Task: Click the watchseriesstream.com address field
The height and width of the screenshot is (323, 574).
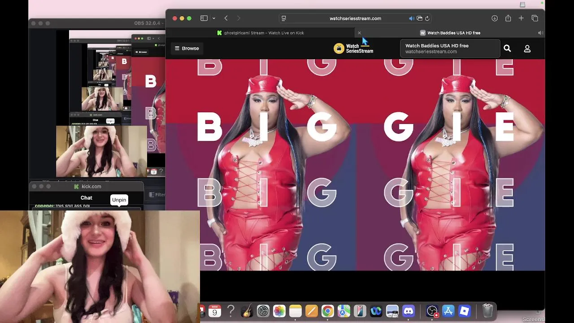Action: (355, 18)
